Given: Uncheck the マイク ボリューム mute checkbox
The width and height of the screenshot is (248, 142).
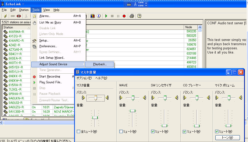Looking at the screenshot, I should pos(217,131).
